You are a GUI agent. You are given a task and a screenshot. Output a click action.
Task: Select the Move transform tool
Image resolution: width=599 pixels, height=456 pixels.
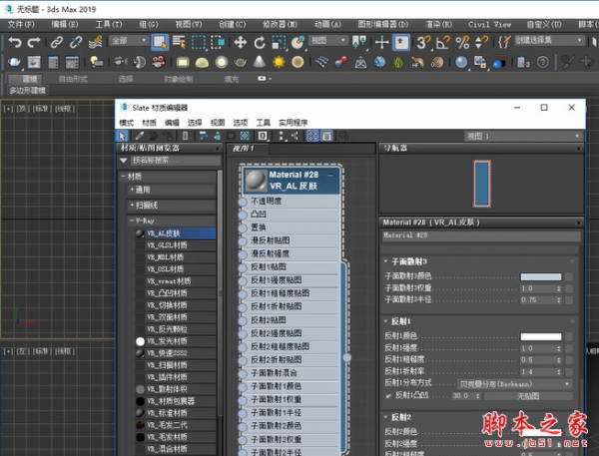[x=241, y=42]
